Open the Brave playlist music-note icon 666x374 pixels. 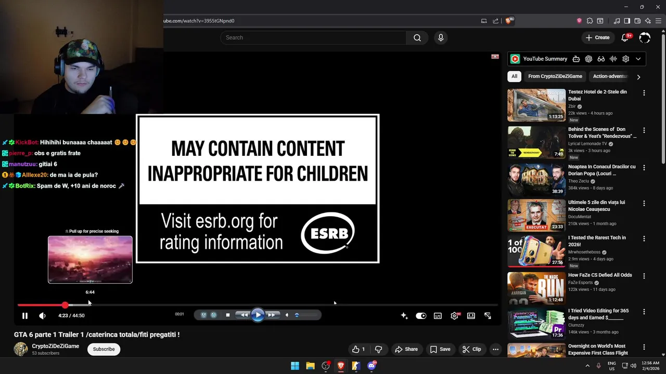pyautogui.click(x=617, y=21)
